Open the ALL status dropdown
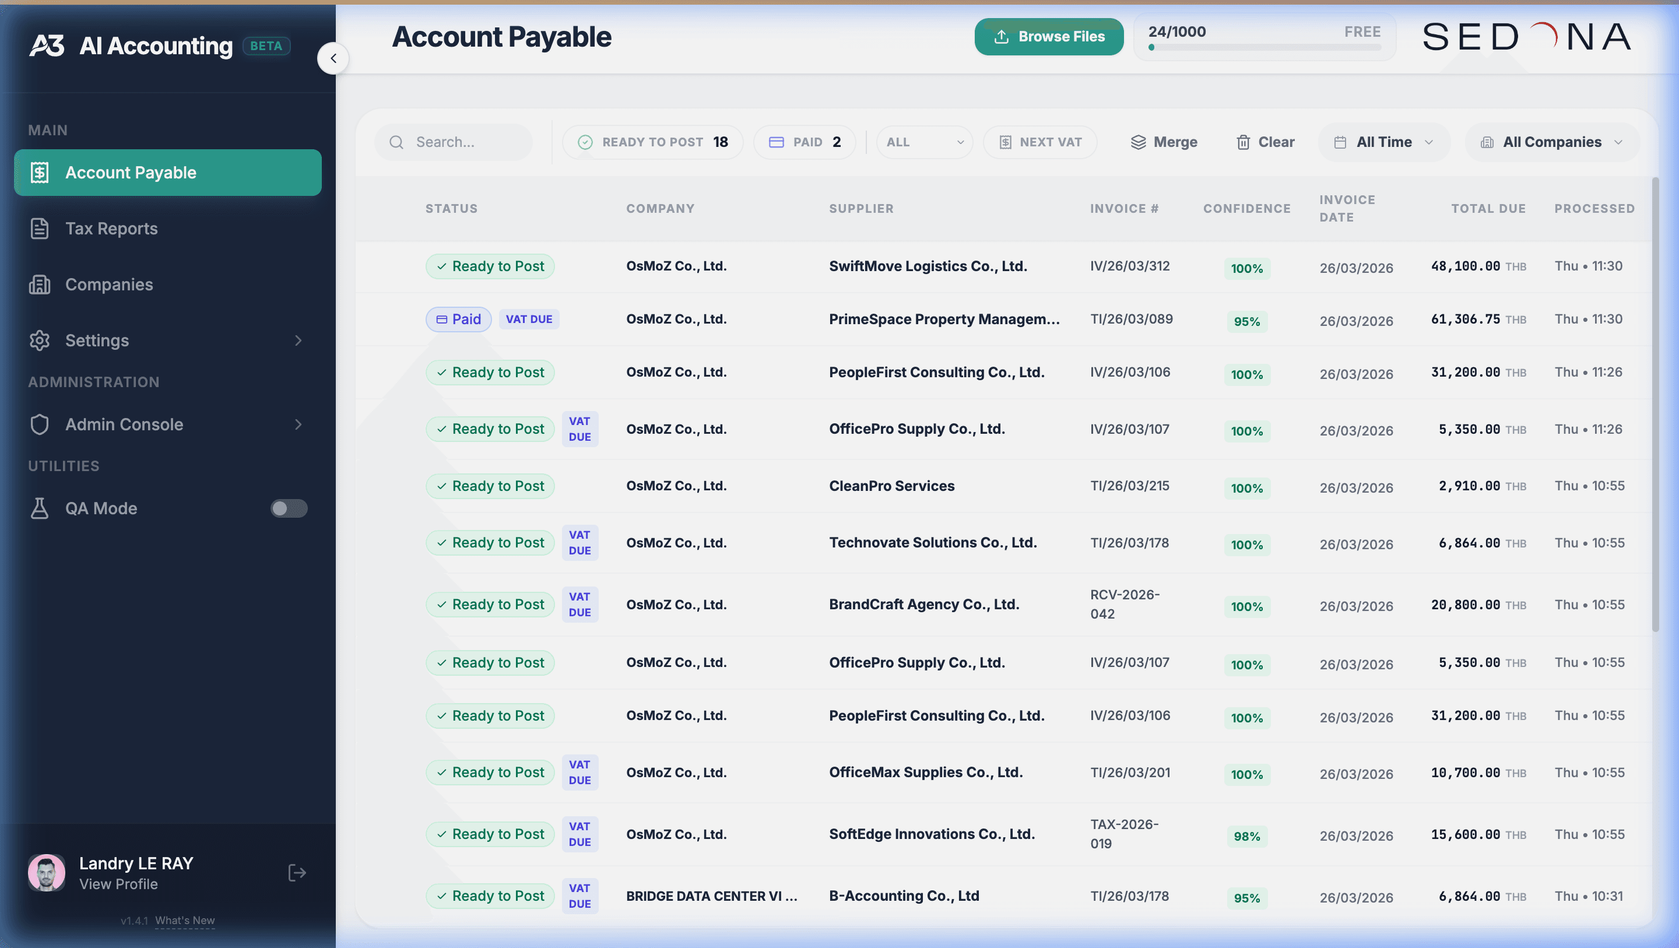1679x948 pixels. pos(923,142)
